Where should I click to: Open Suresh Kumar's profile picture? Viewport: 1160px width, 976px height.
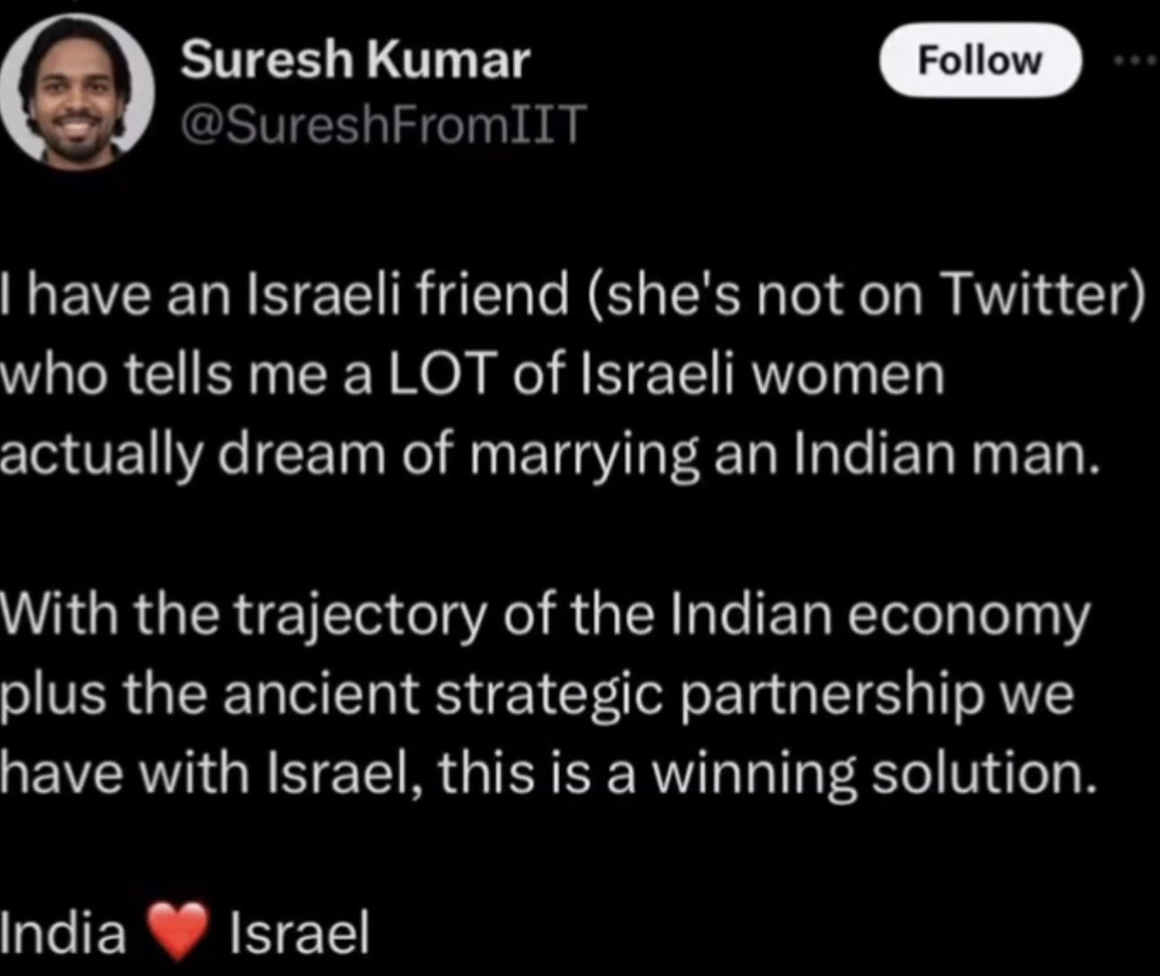(x=77, y=93)
